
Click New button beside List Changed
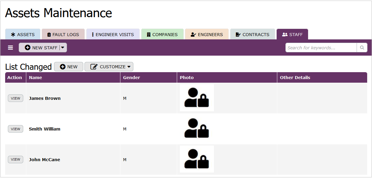[68, 67]
